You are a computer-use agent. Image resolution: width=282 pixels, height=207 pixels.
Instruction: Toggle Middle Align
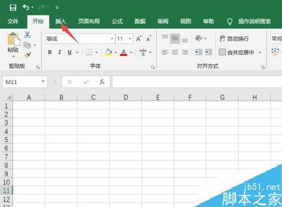coord(175,38)
